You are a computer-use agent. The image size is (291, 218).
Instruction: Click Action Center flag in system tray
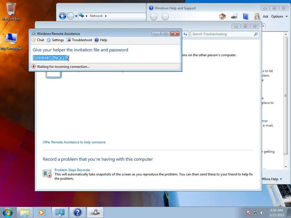[249, 213]
